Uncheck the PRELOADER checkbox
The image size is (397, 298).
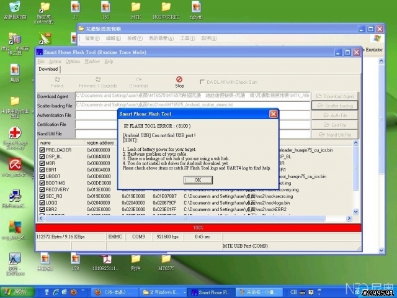(42, 150)
